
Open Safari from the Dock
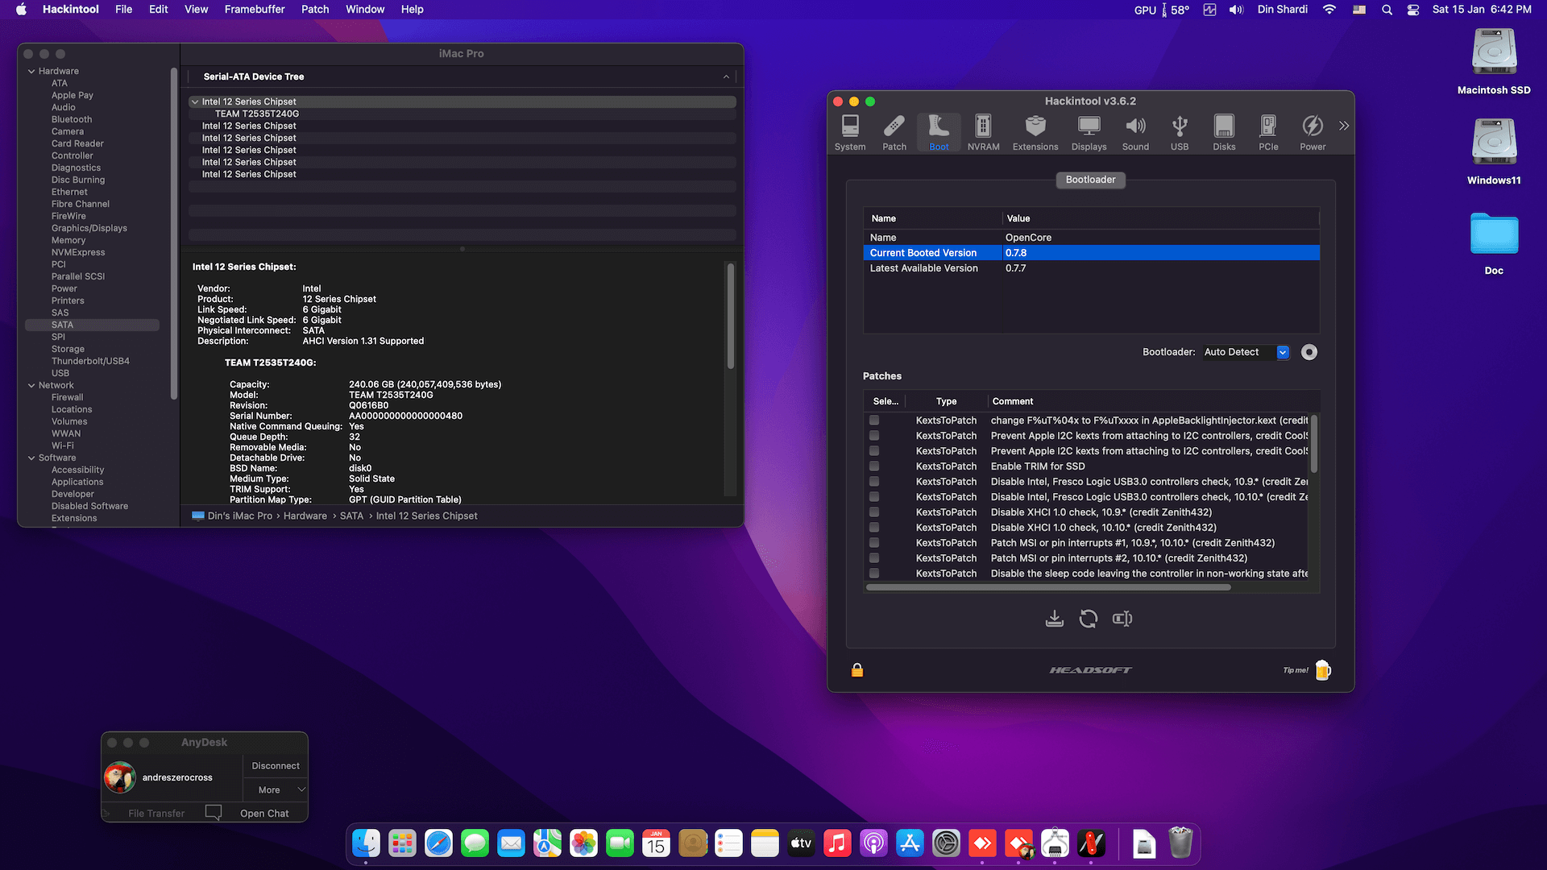tap(439, 843)
